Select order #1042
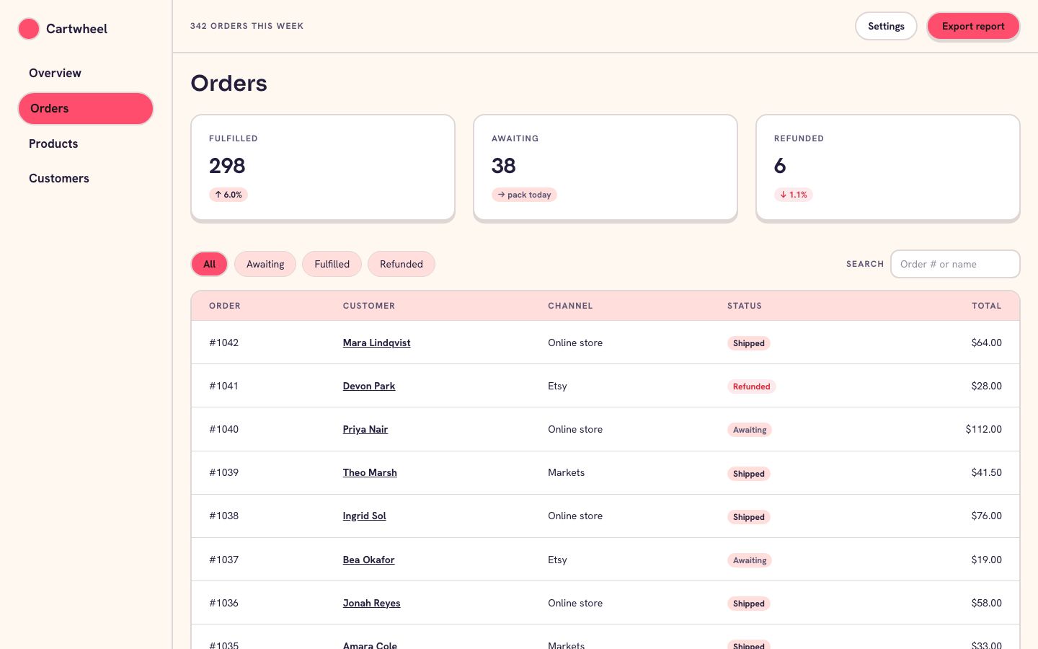The width and height of the screenshot is (1038, 649). [223, 343]
